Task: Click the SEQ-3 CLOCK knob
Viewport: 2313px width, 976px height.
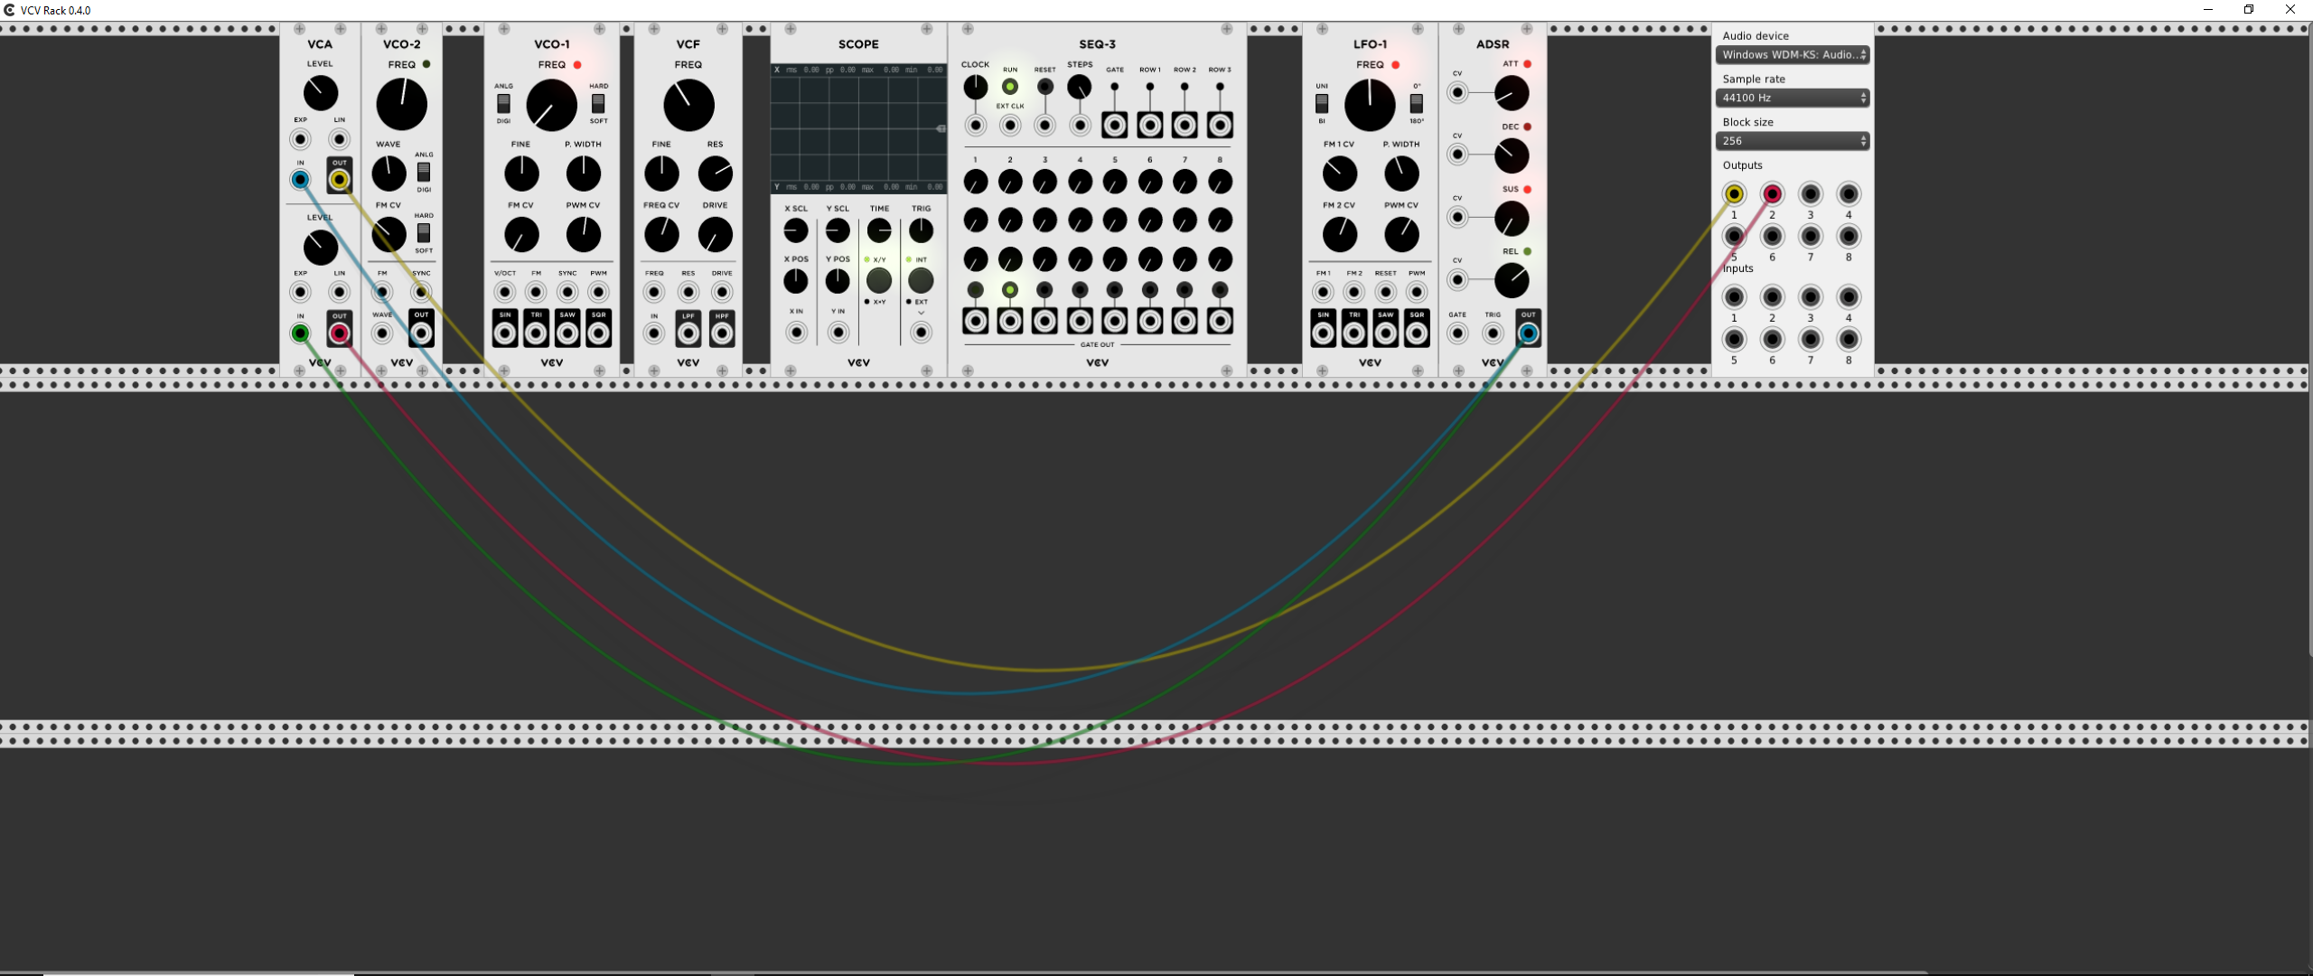Action: coord(975,88)
